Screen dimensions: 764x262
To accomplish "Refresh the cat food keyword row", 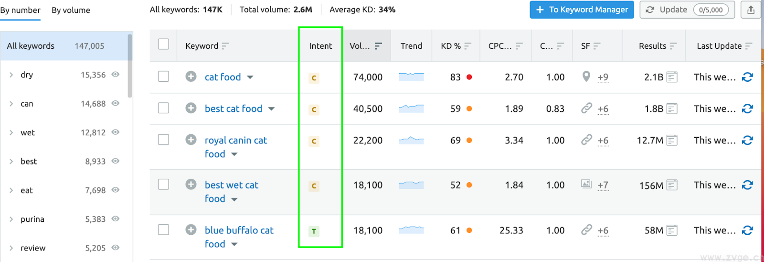I will (747, 77).
